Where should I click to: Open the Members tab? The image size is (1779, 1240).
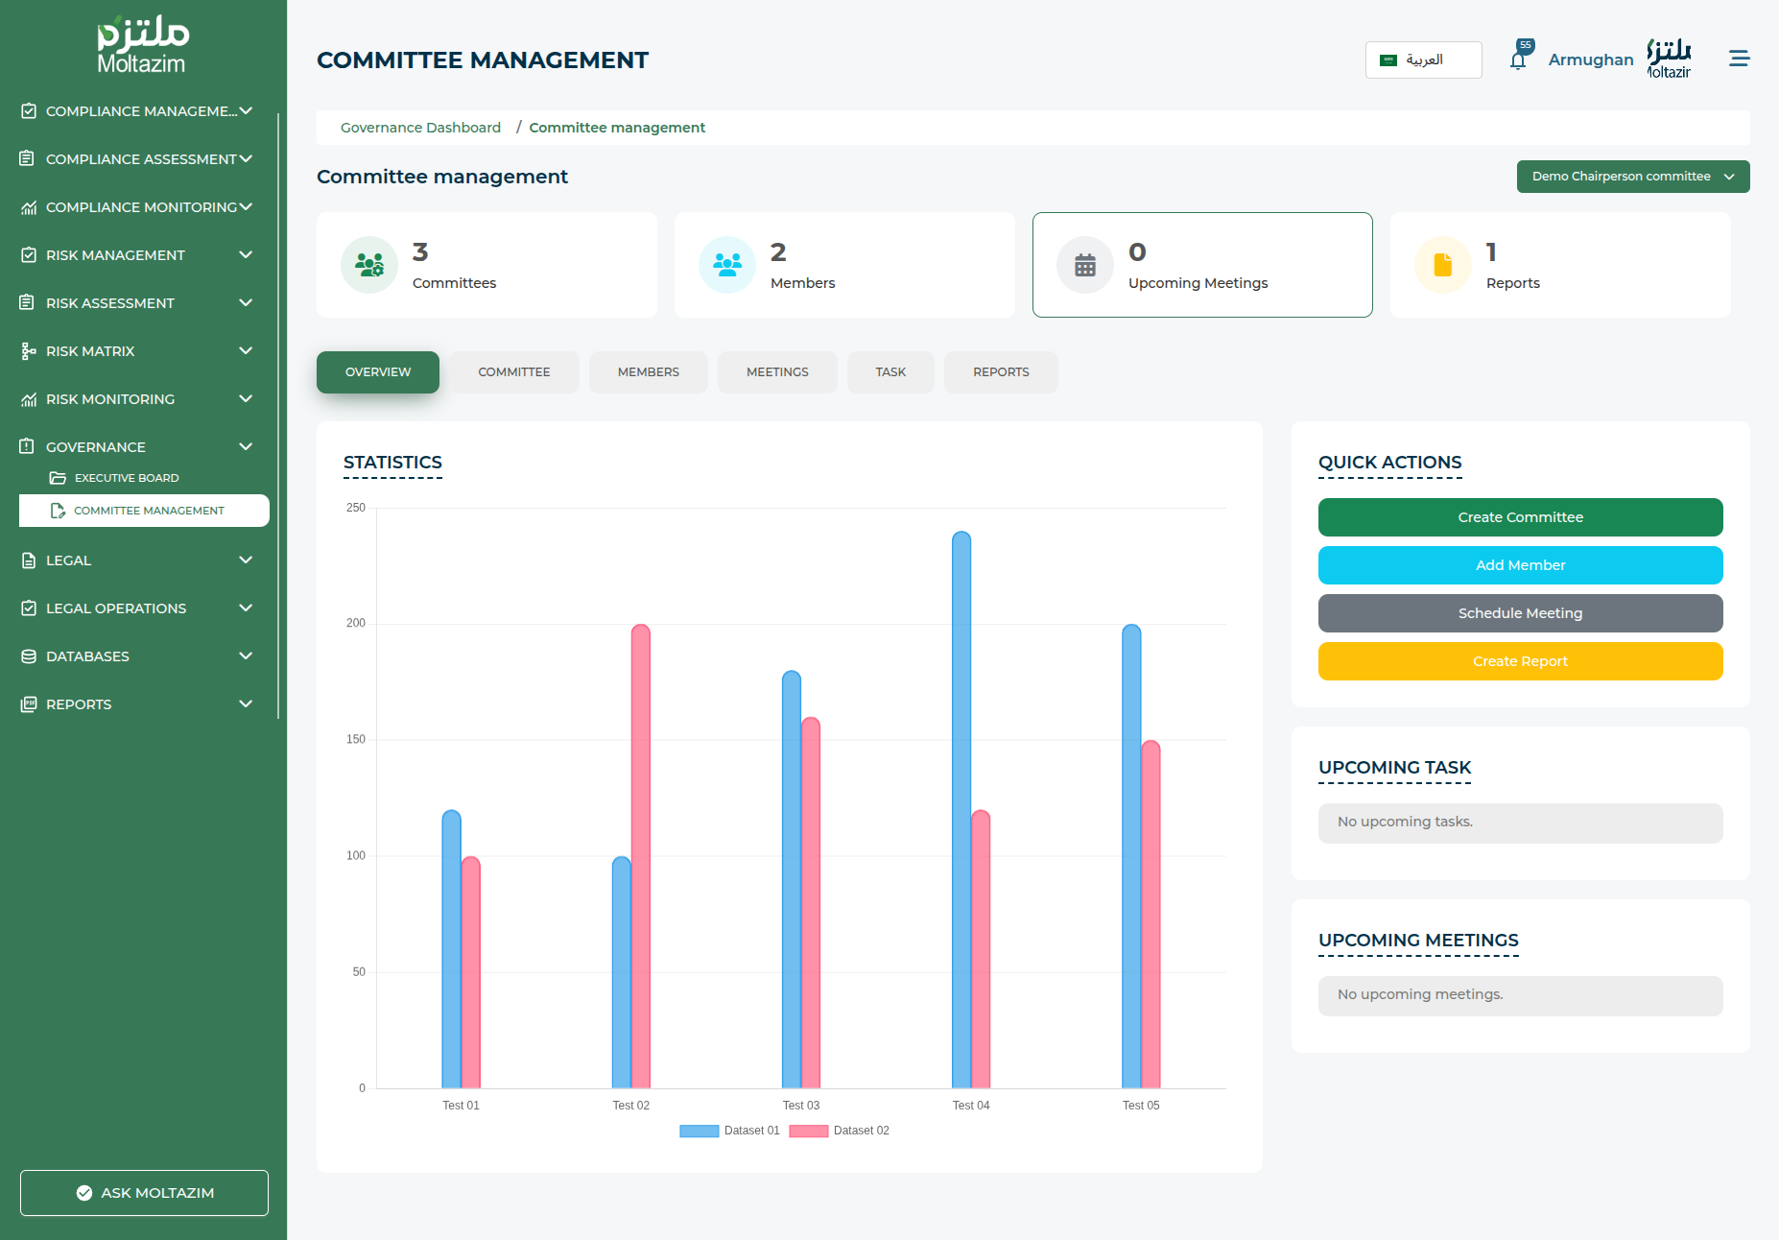click(648, 372)
